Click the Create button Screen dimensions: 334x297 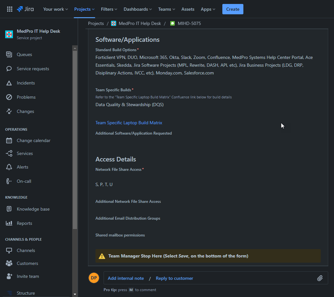233,9
